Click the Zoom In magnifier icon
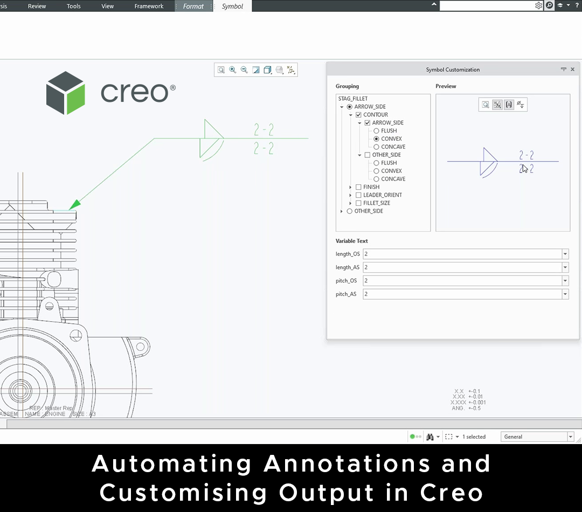The width and height of the screenshot is (582, 512). [x=233, y=70]
